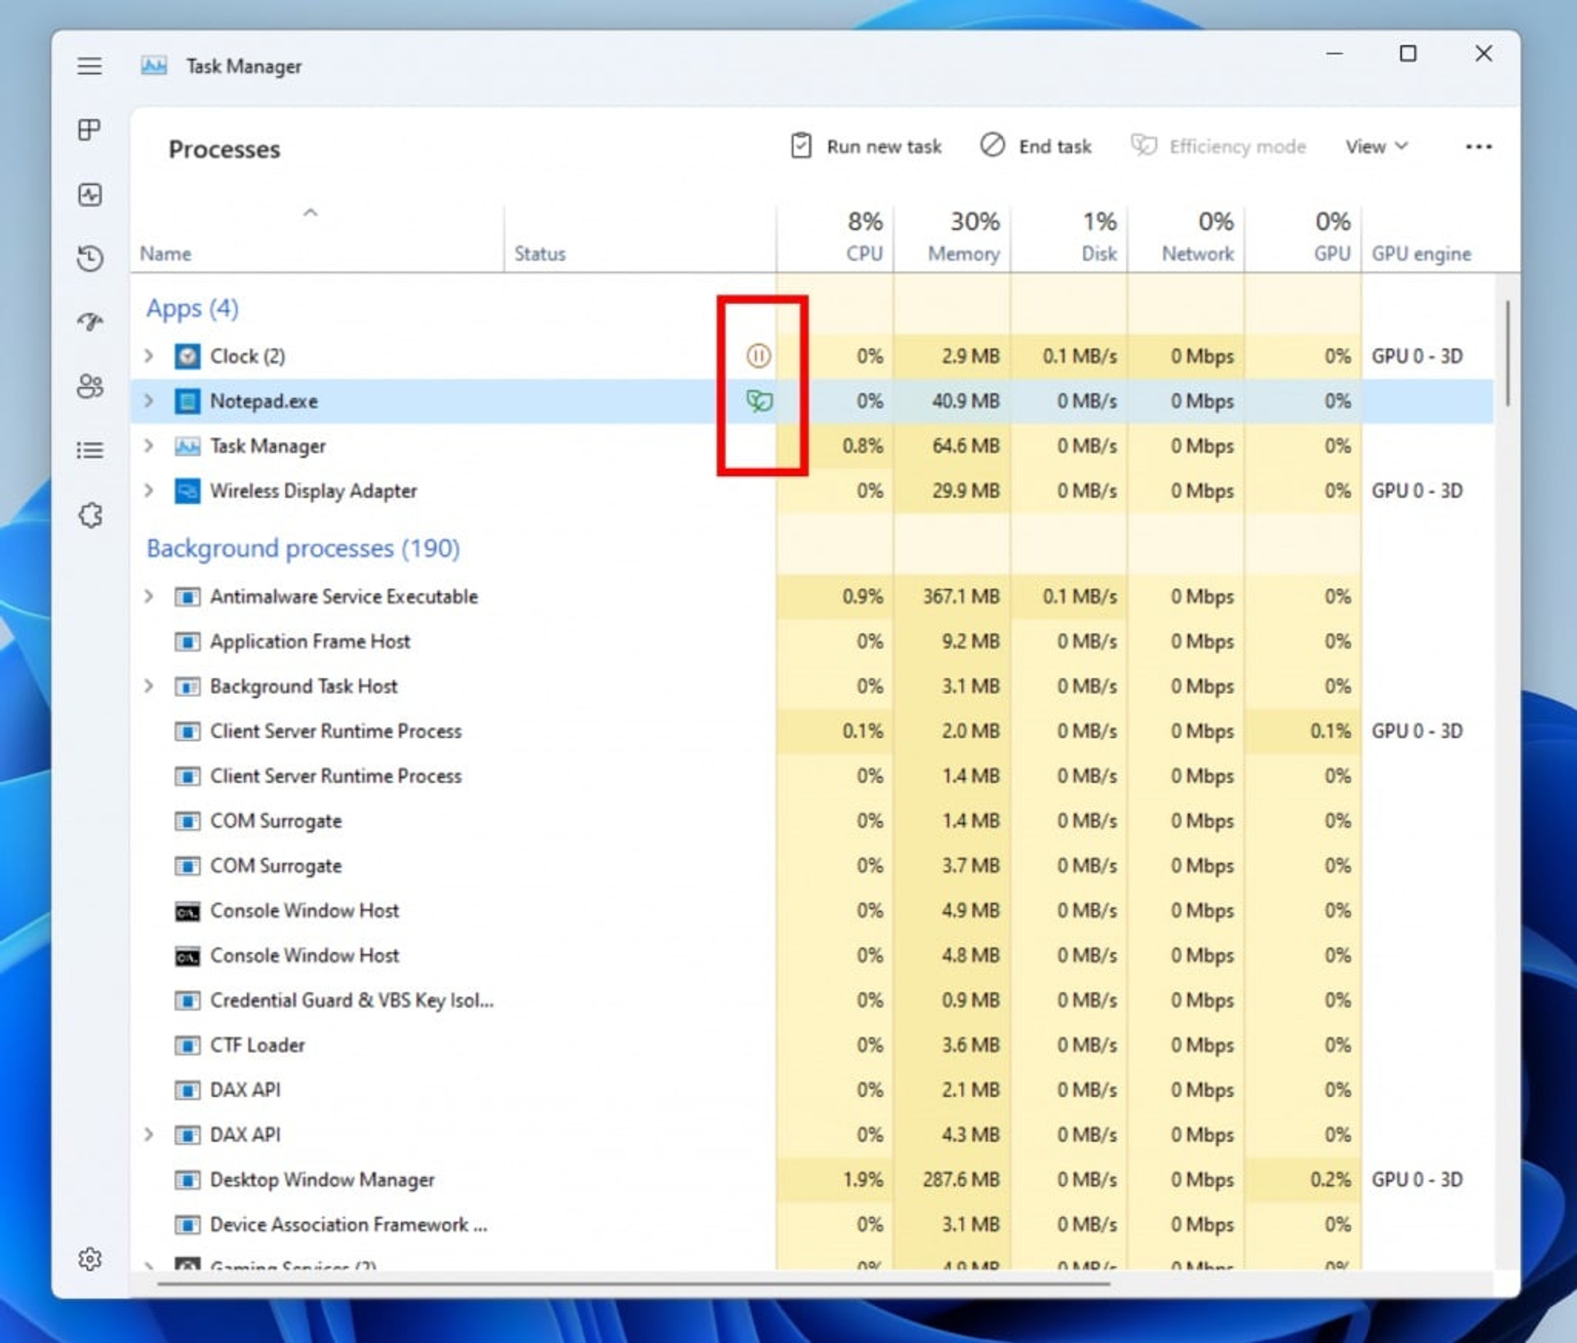Click the efficiency leaf icon for Notepad.exe
The width and height of the screenshot is (1577, 1343).
pyautogui.click(x=759, y=401)
